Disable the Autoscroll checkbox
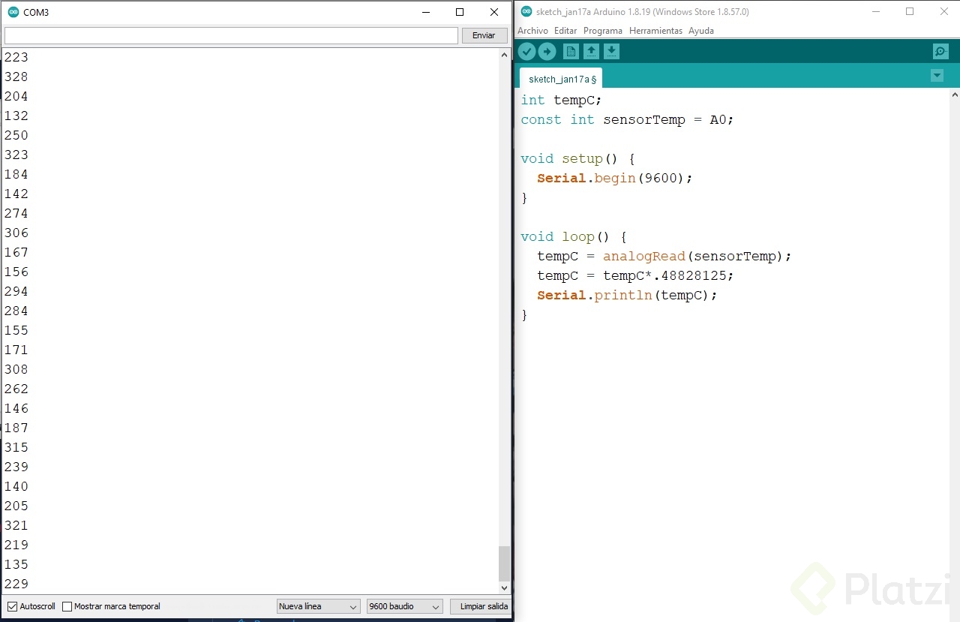Screen dimensions: 960x622 point(12,606)
